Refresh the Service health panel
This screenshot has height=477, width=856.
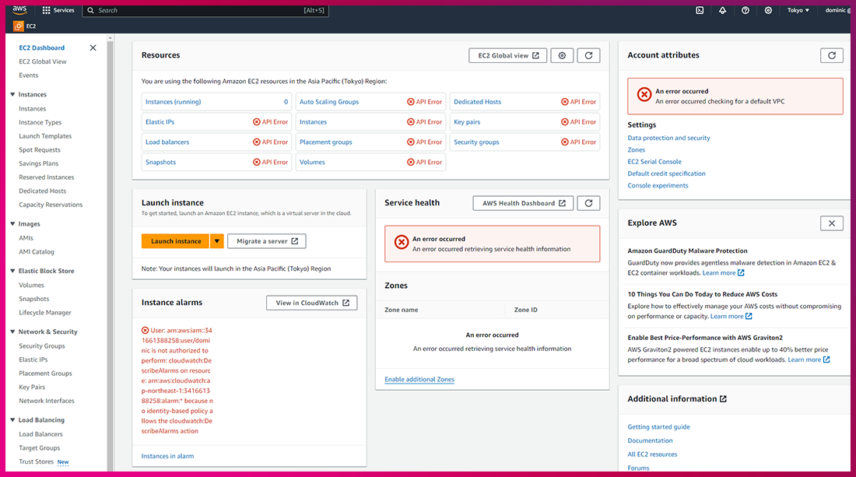pyautogui.click(x=588, y=203)
